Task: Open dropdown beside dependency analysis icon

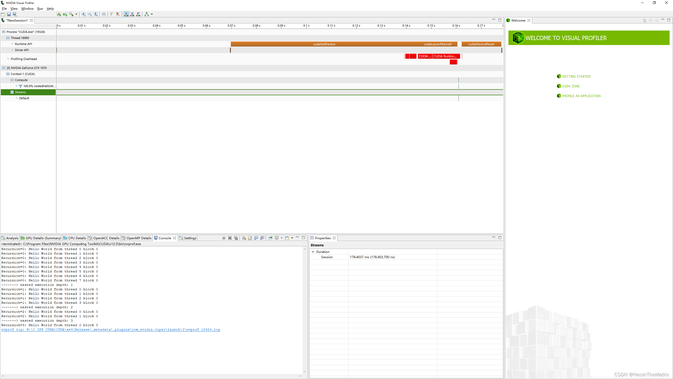Action: click(x=152, y=14)
